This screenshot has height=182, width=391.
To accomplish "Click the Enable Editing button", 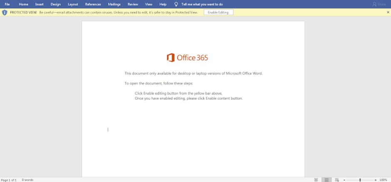I will click(219, 12).
